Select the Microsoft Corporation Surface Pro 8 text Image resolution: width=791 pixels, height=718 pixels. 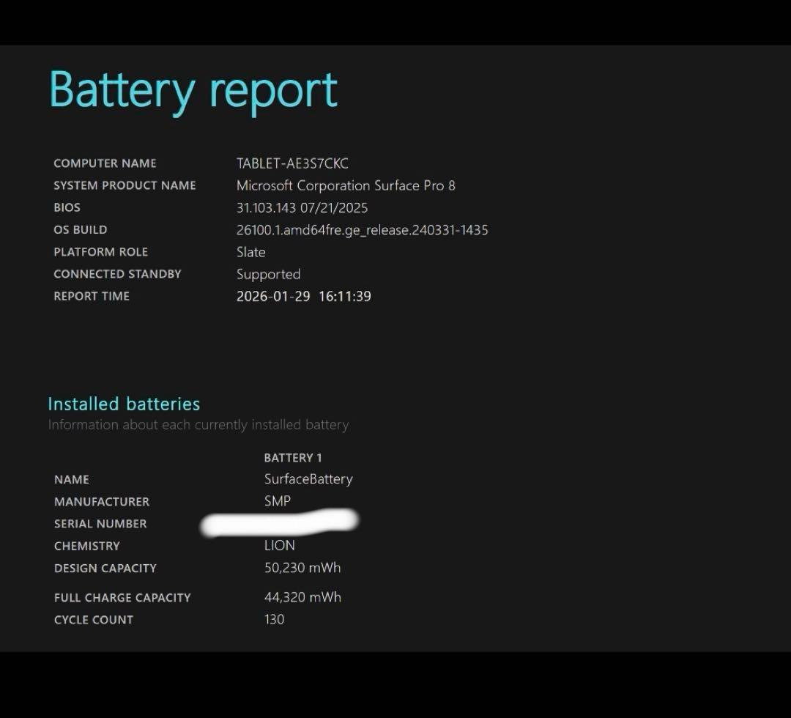pyautogui.click(x=346, y=185)
